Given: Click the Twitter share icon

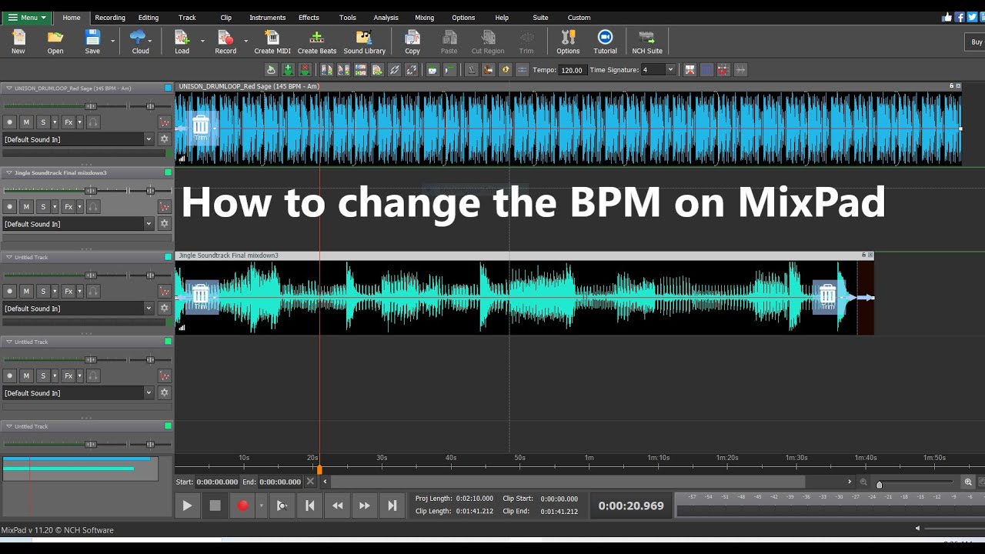Looking at the screenshot, I should (972, 17).
